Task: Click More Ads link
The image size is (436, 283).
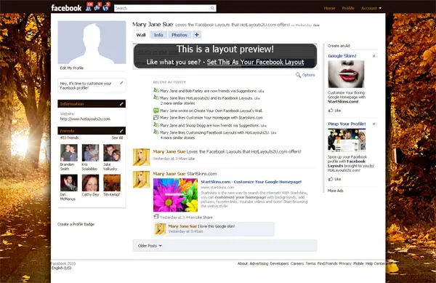Action: (335, 191)
